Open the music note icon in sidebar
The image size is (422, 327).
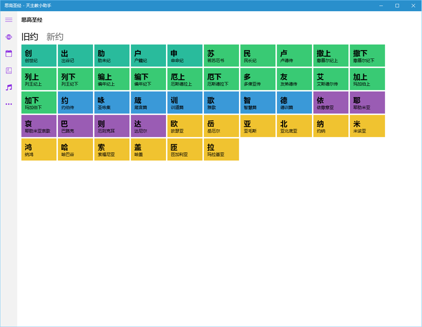8,87
